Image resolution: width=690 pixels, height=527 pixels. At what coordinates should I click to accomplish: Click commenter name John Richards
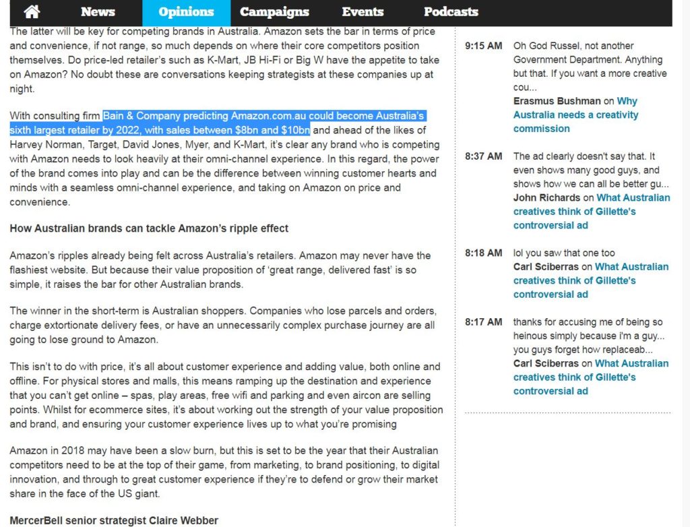point(546,197)
